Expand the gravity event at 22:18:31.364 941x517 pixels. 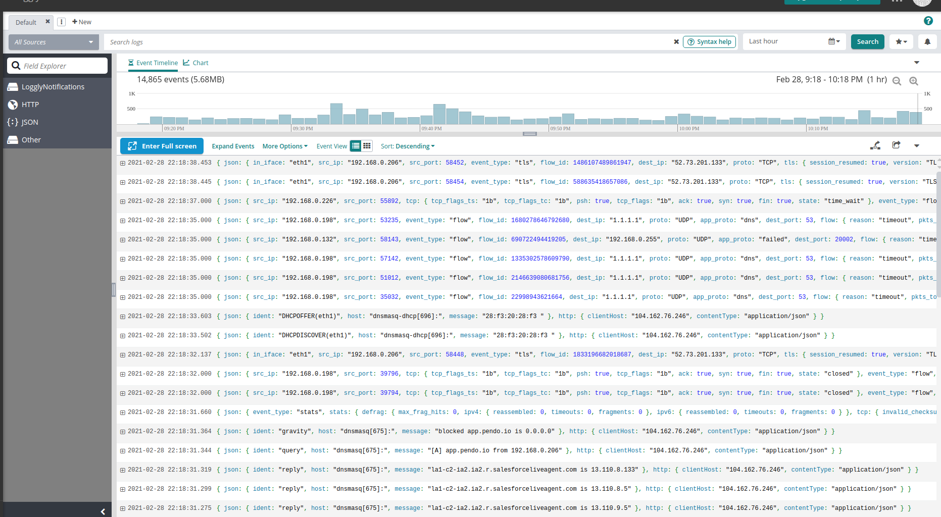click(123, 432)
